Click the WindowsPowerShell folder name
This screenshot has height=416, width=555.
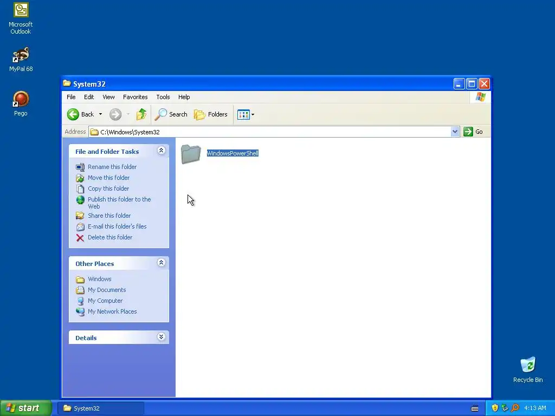click(x=233, y=153)
